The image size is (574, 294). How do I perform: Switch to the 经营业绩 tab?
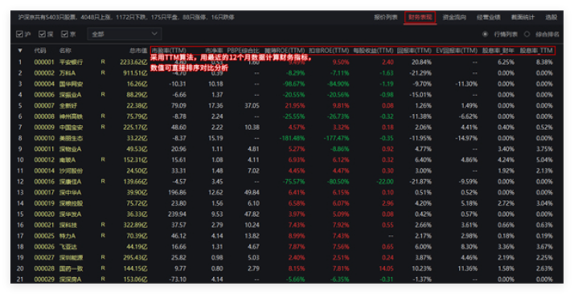coord(488,17)
